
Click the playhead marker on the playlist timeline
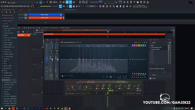[108, 32]
